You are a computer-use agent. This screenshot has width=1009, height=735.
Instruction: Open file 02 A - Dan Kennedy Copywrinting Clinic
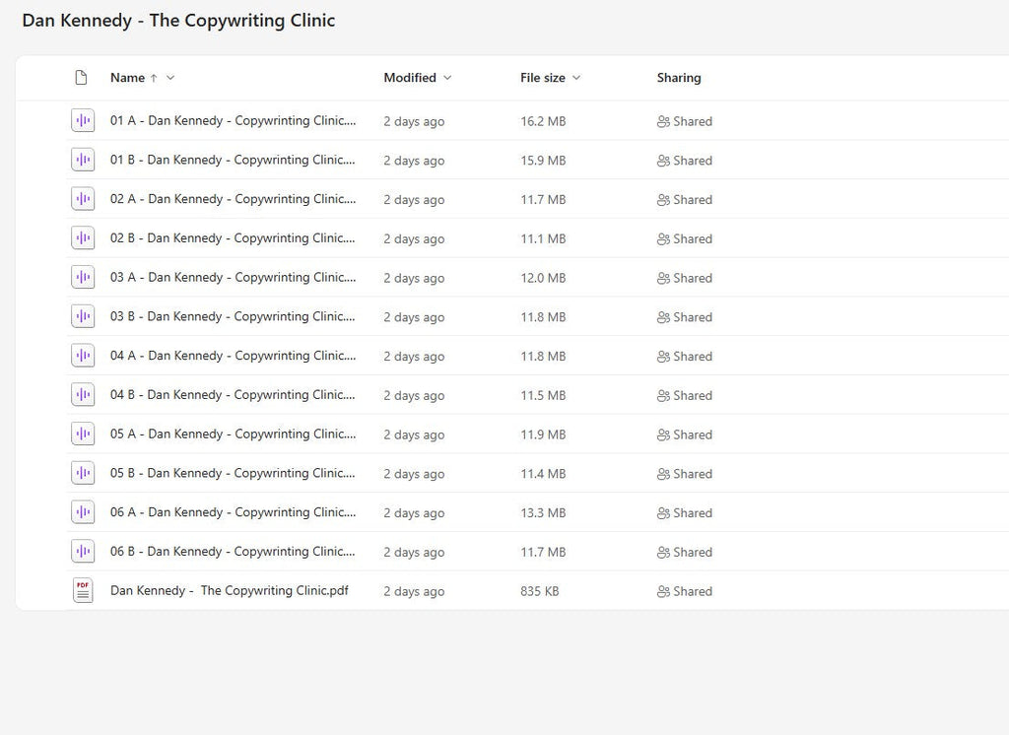233,200
